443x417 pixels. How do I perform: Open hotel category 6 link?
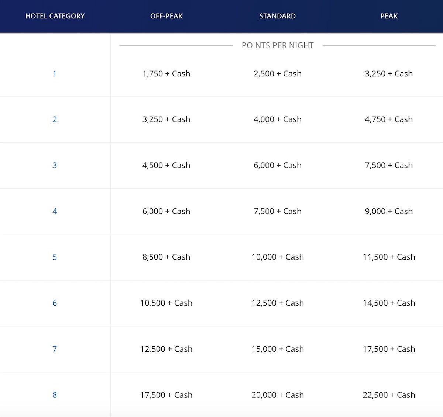pos(55,303)
